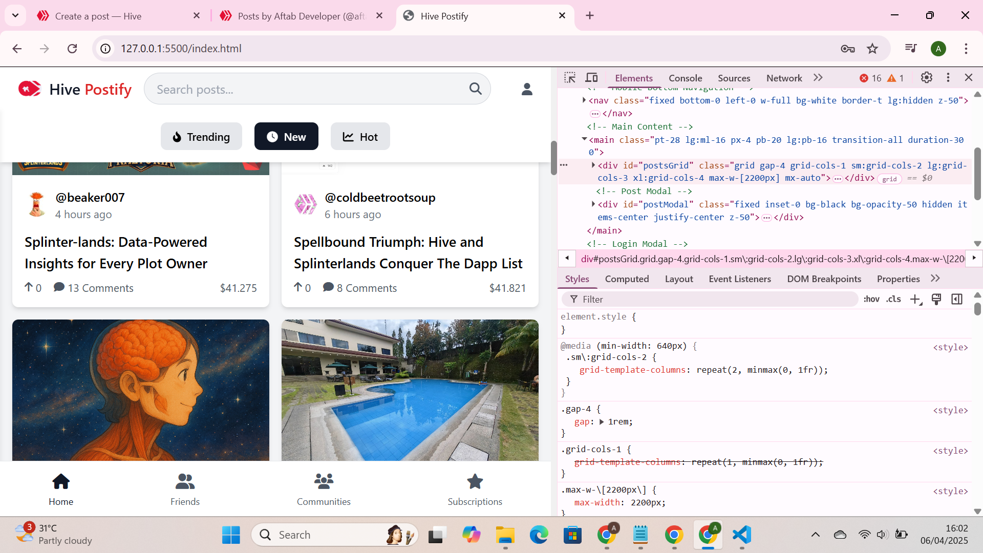Select the New filter button
Viewport: 983px width, 553px height.
[x=286, y=137]
